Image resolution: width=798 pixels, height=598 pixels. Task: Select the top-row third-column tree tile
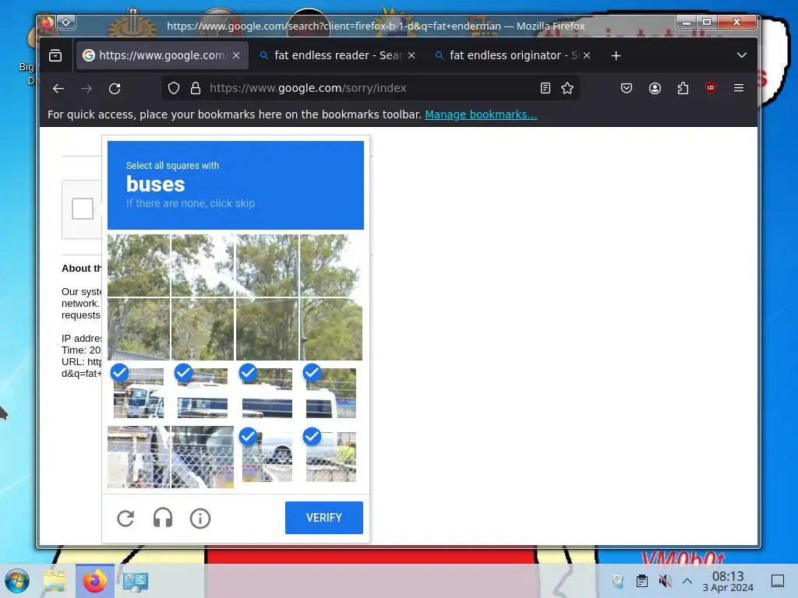pos(267,265)
